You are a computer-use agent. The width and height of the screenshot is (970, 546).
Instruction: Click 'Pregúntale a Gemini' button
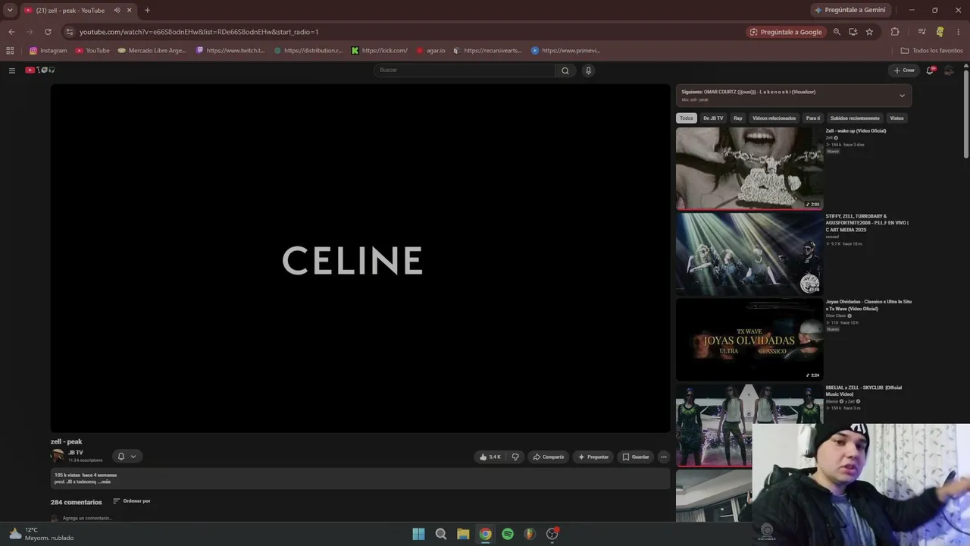[850, 11]
